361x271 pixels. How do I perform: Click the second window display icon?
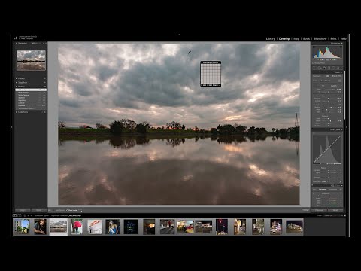tap(20, 215)
